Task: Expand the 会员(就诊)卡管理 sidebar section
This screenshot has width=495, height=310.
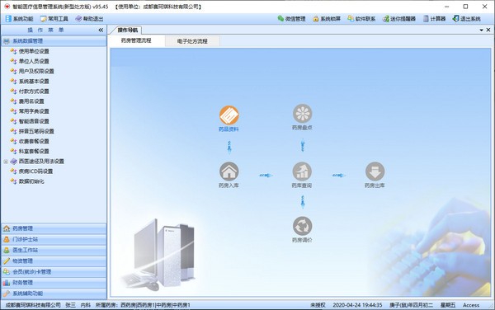Action: point(54,272)
